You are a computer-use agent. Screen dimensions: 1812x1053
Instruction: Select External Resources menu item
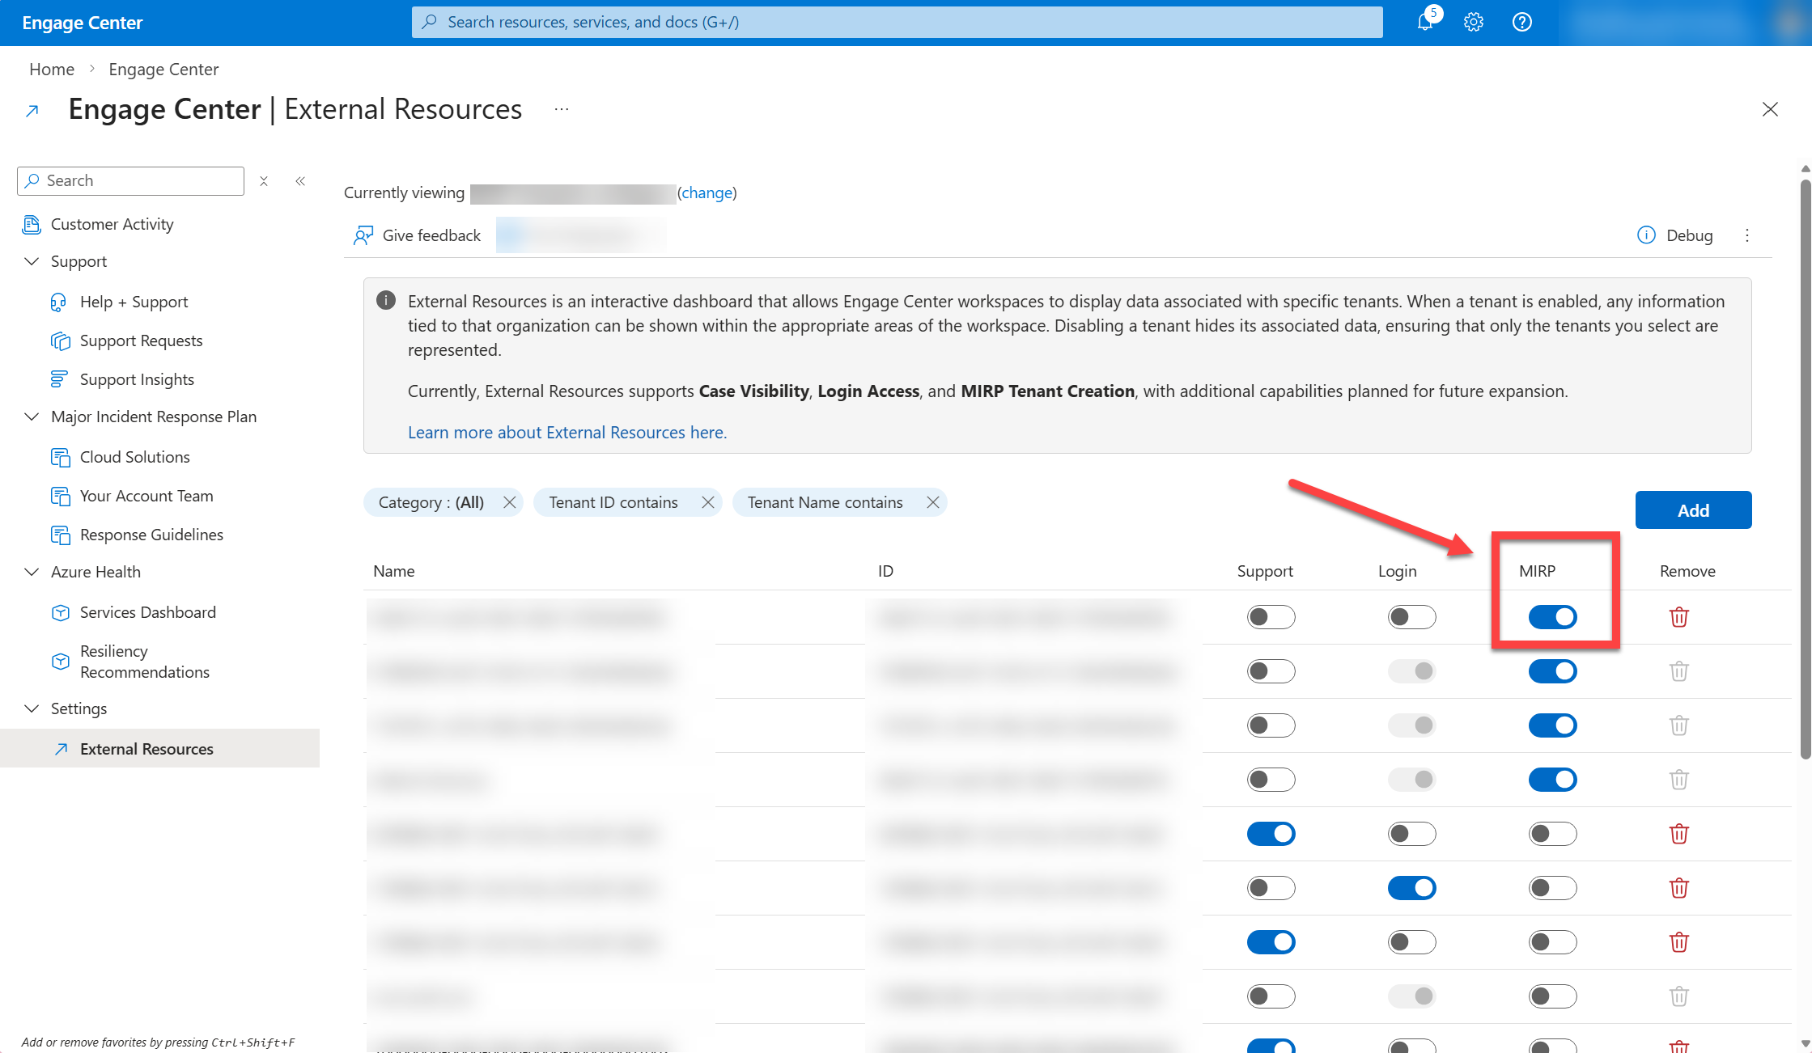tap(159, 749)
